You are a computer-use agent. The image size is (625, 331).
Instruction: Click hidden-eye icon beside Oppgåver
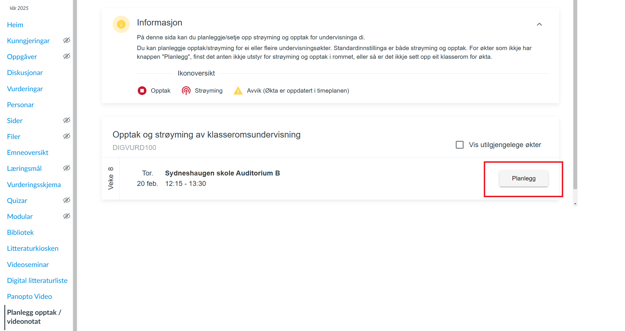(x=67, y=56)
